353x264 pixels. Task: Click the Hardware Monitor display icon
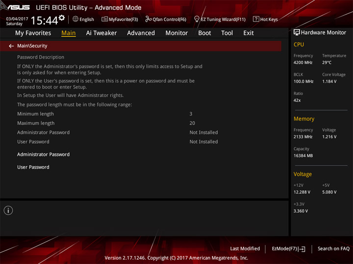pos(297,33)
